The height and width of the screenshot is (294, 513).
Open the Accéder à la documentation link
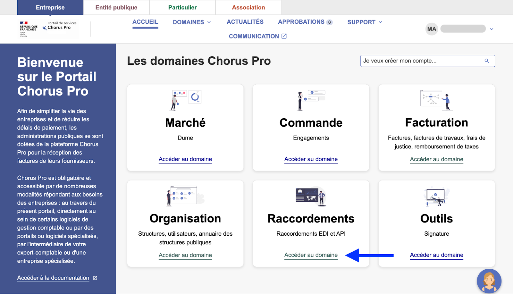[x=53, y=278]
